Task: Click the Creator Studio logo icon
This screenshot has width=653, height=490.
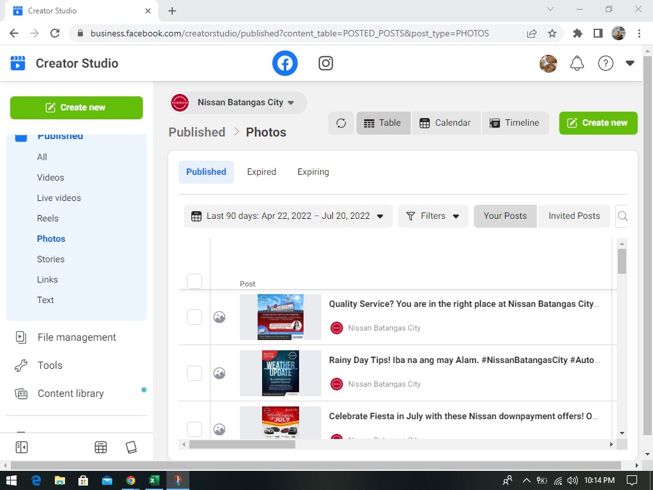Action: [x=18, y=63]
